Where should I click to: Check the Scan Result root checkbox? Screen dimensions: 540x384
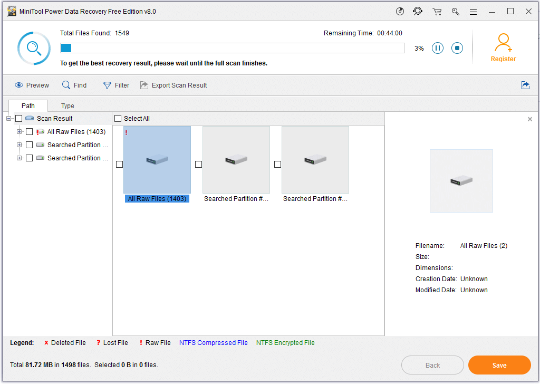(x=19, y=119)
